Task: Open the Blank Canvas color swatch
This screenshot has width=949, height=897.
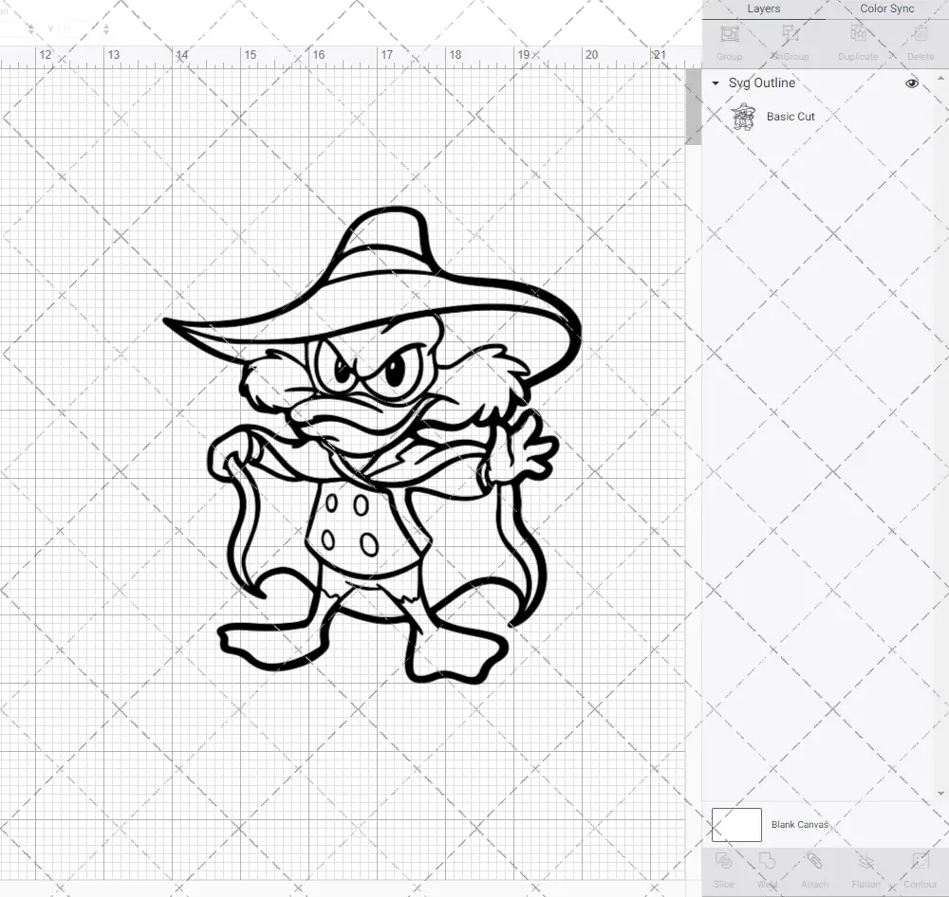Action: click(735, 824)
